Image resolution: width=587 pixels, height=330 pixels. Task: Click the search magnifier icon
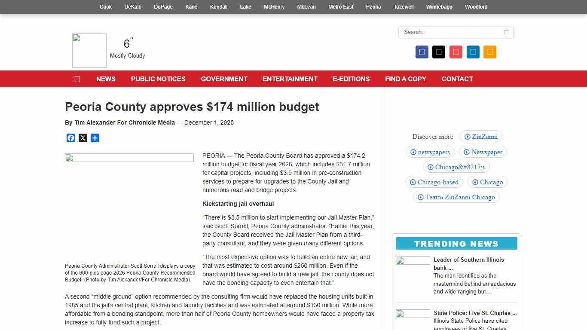click(506, 32)
